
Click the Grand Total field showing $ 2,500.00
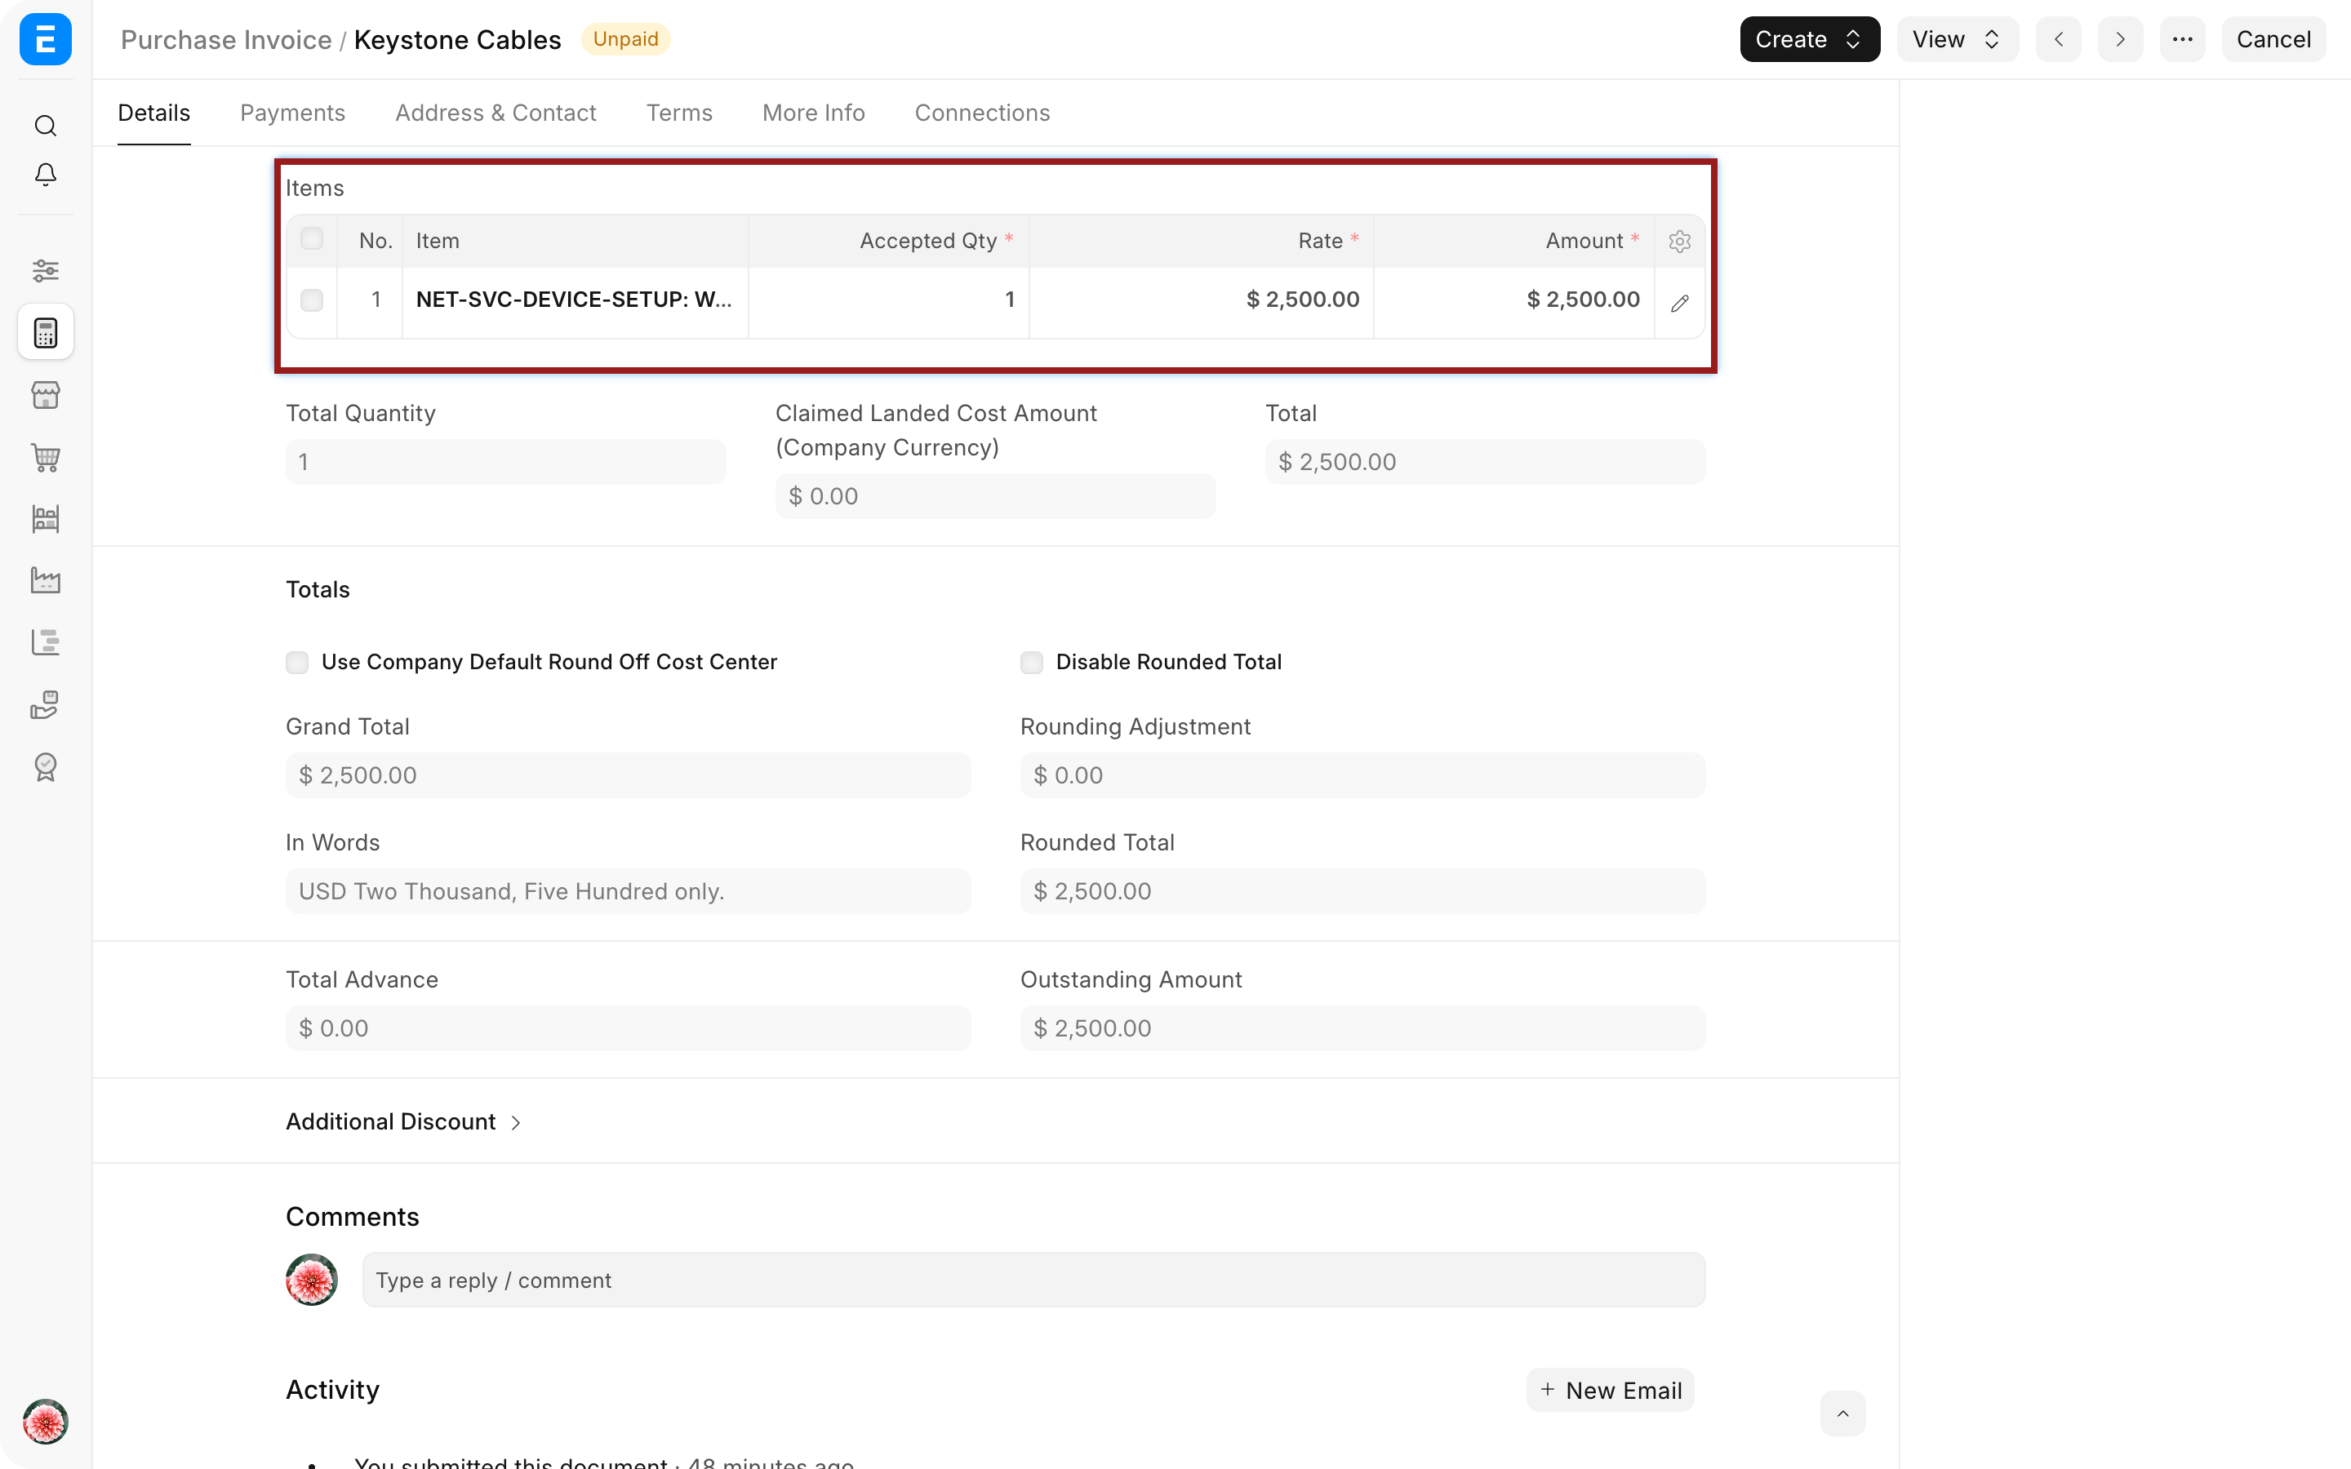pos(628,775)
